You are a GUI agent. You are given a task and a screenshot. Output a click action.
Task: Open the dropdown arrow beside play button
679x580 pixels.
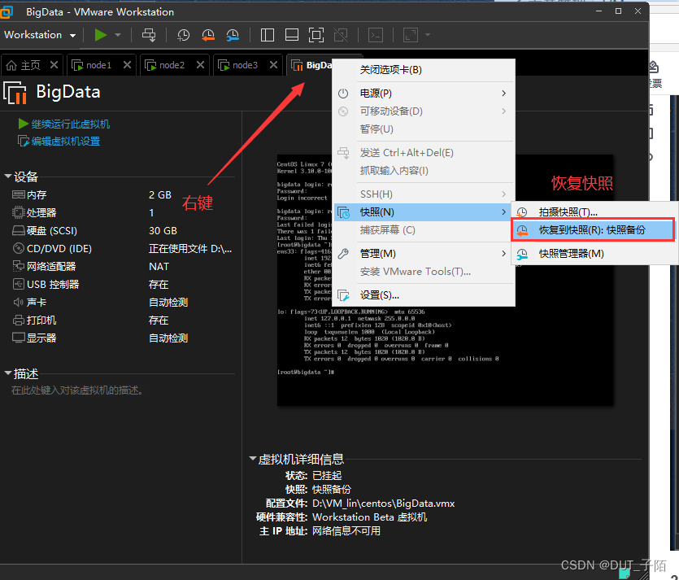pyautogui.click(x=118, y=35)
